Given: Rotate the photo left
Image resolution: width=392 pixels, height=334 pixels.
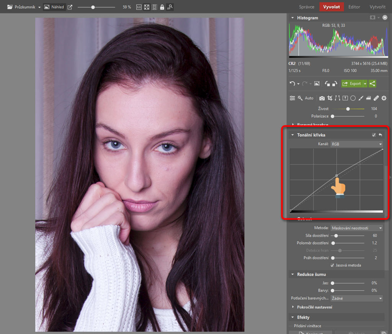Looking at the screenshot, I should (x=327, y=83).
